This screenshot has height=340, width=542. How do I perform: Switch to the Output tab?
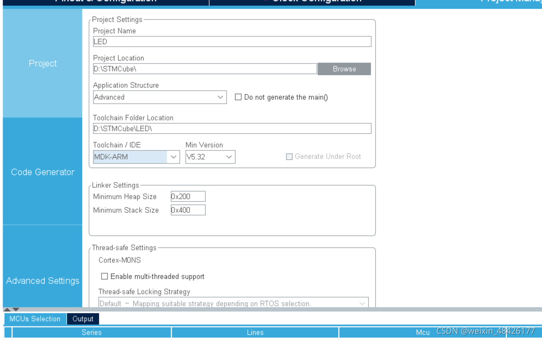point(83,319)
